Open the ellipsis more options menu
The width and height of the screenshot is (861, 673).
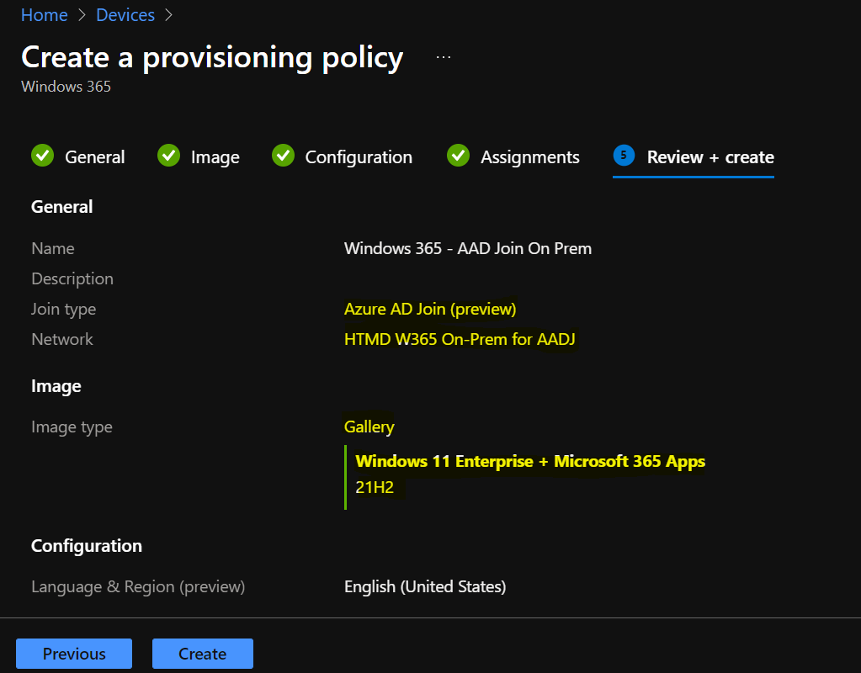coord(444,57)
